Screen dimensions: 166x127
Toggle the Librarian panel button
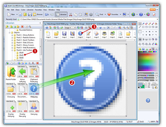(x=61, y=14)
